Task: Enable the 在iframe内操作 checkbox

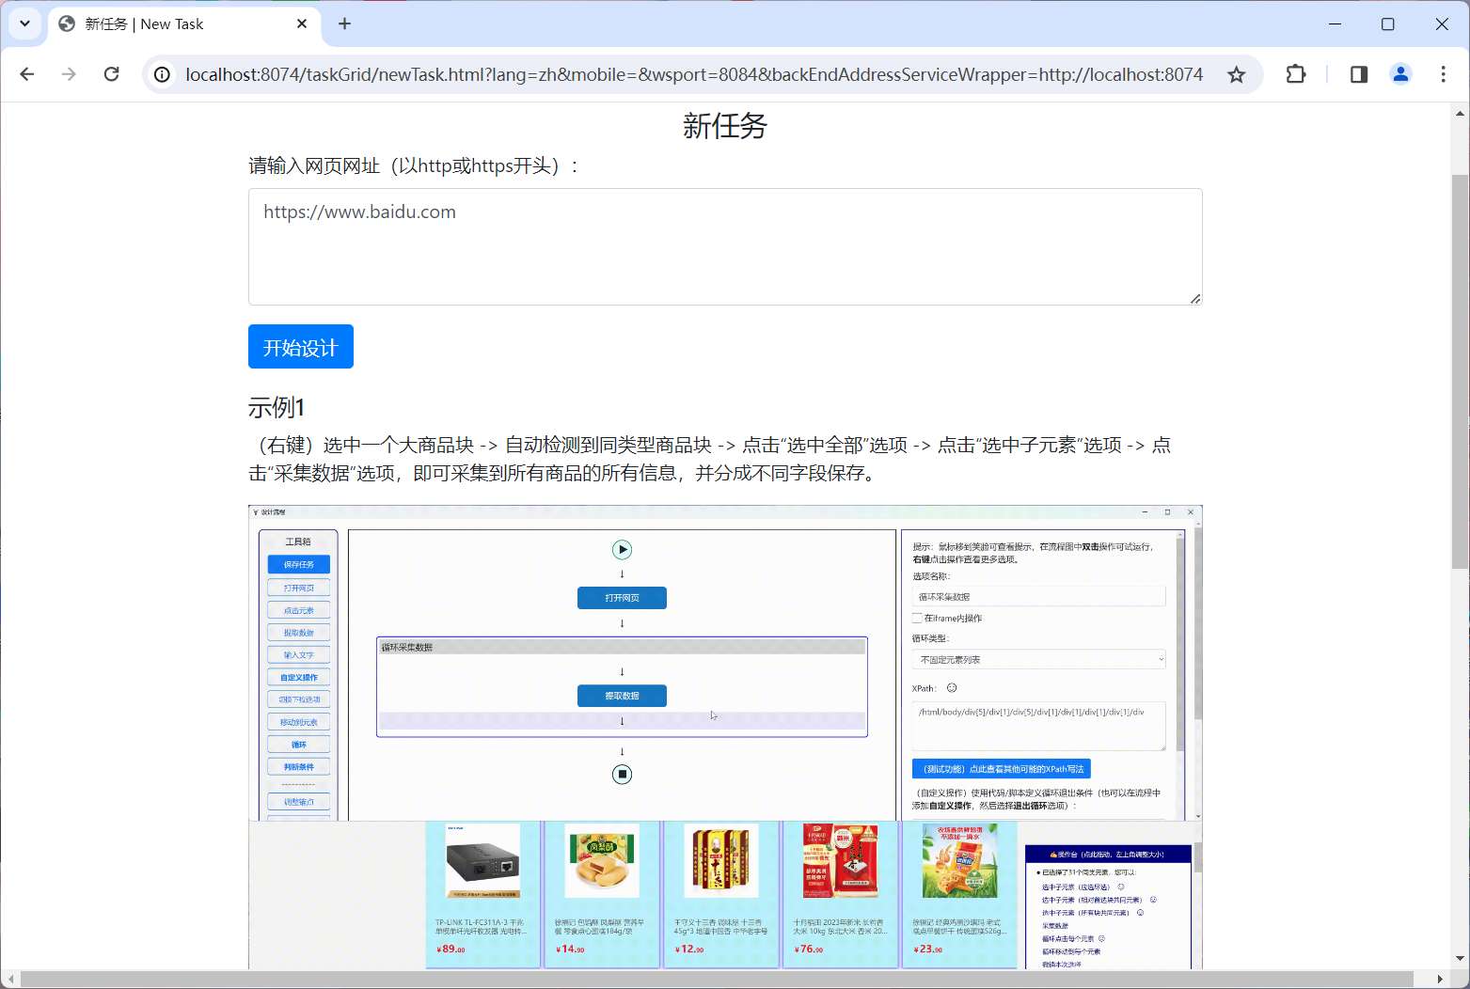Action: pyautogui.click(x=916, y=618)
